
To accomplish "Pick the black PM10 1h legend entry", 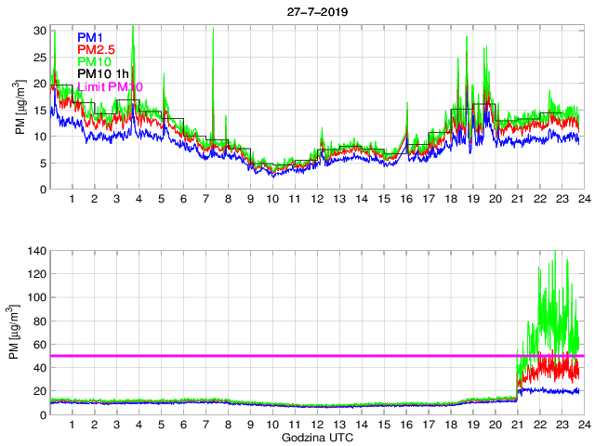I will pos(102,74).
